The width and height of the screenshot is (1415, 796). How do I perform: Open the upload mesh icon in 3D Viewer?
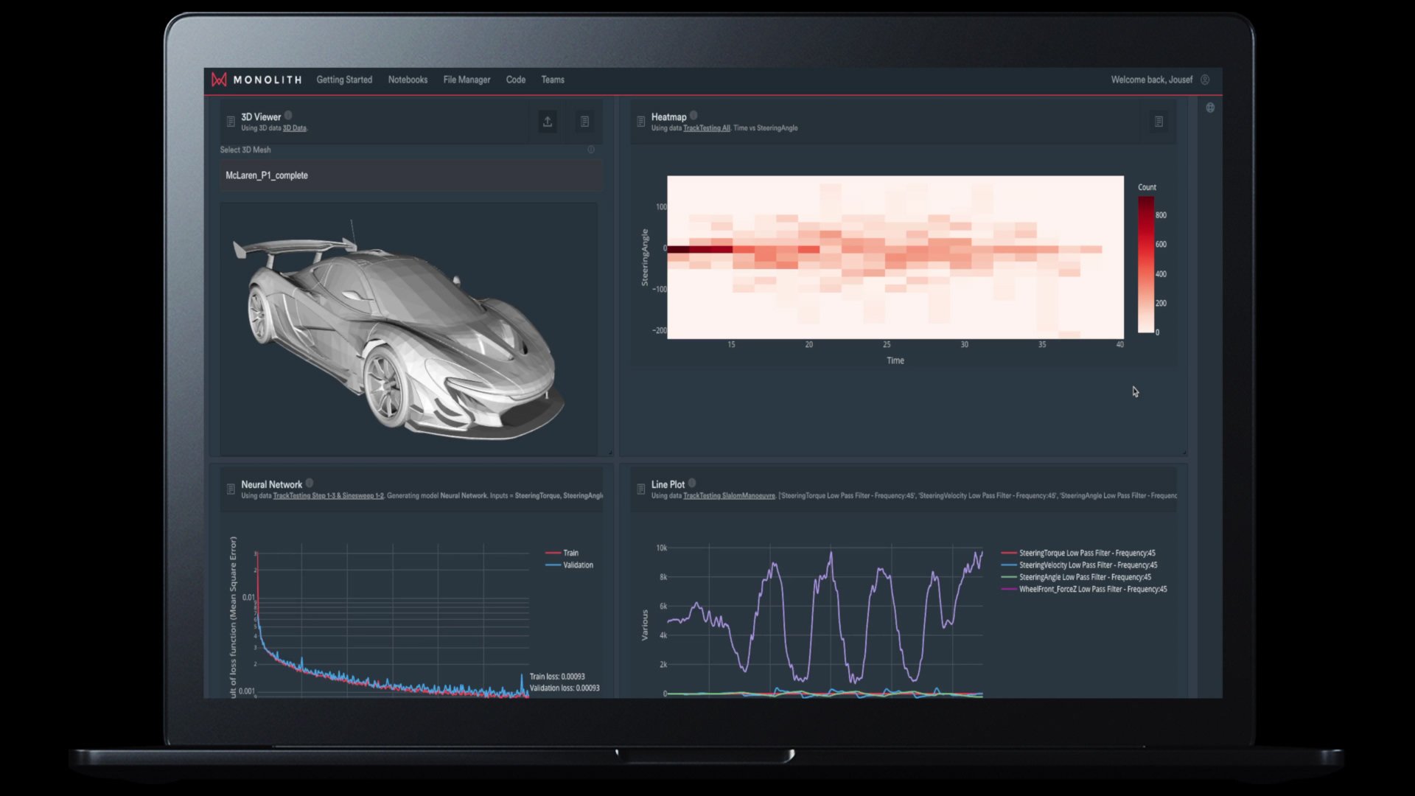tap(548, 122)
